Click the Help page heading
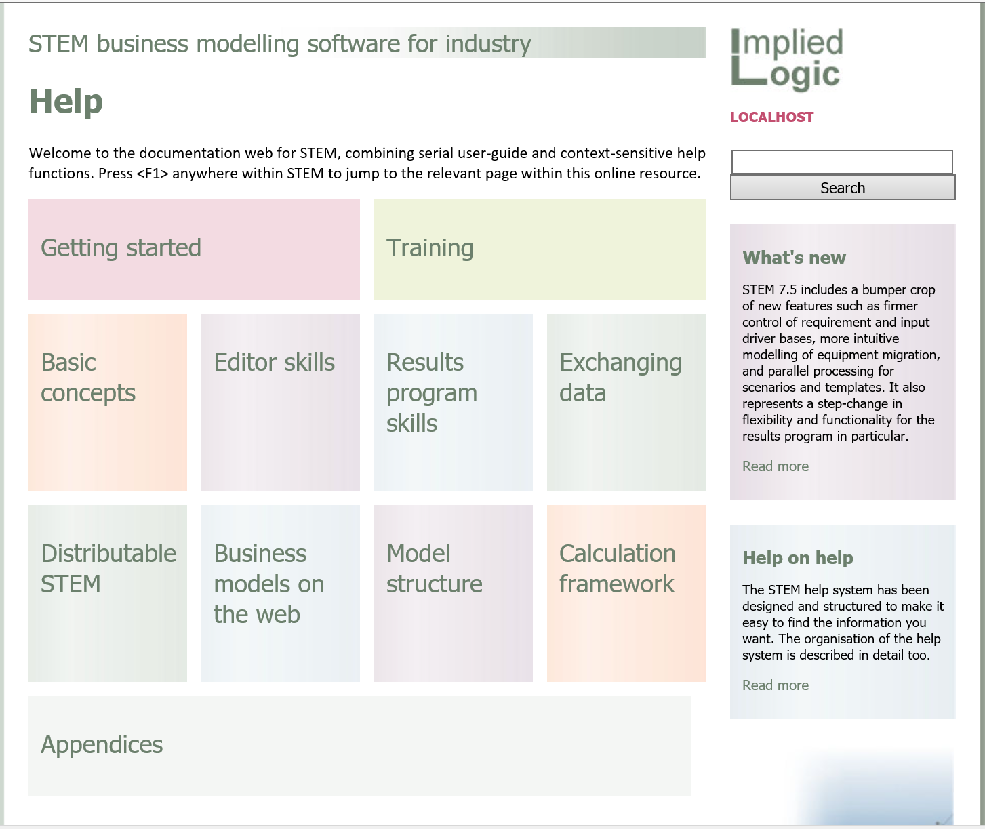This screenshot has width=985, height=829. 66,102
